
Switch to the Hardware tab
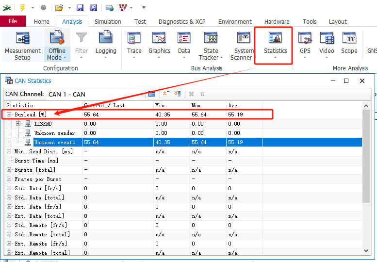(277, 22)
